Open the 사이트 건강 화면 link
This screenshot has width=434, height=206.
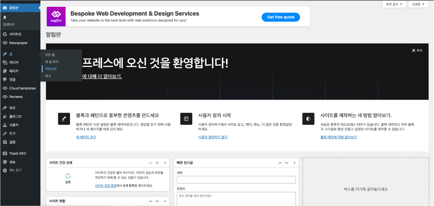106,186
